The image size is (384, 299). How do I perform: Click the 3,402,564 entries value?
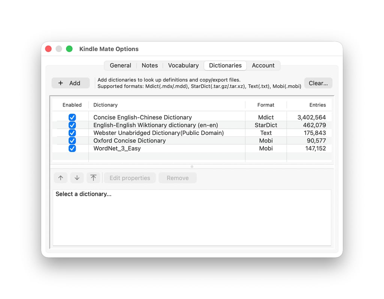[x=312, y=117]
